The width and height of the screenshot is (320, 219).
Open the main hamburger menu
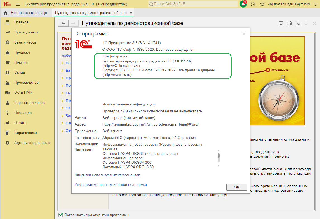[x=18, y=4]
